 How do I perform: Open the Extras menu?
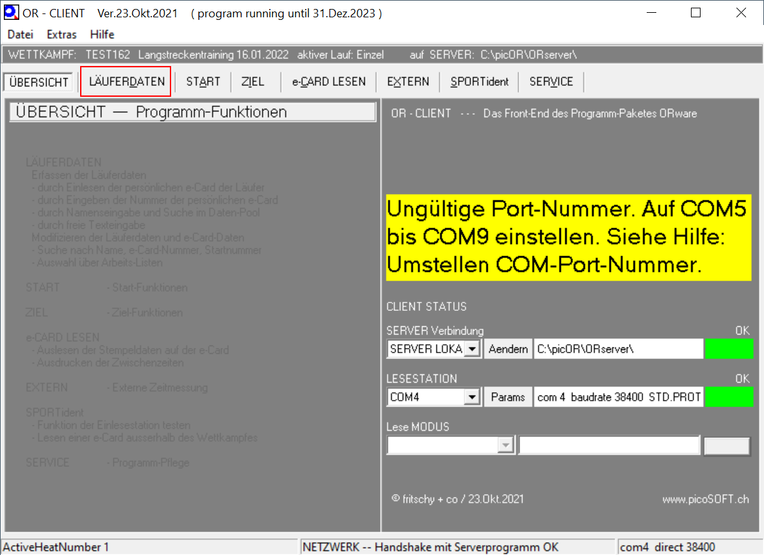point(62,35)
